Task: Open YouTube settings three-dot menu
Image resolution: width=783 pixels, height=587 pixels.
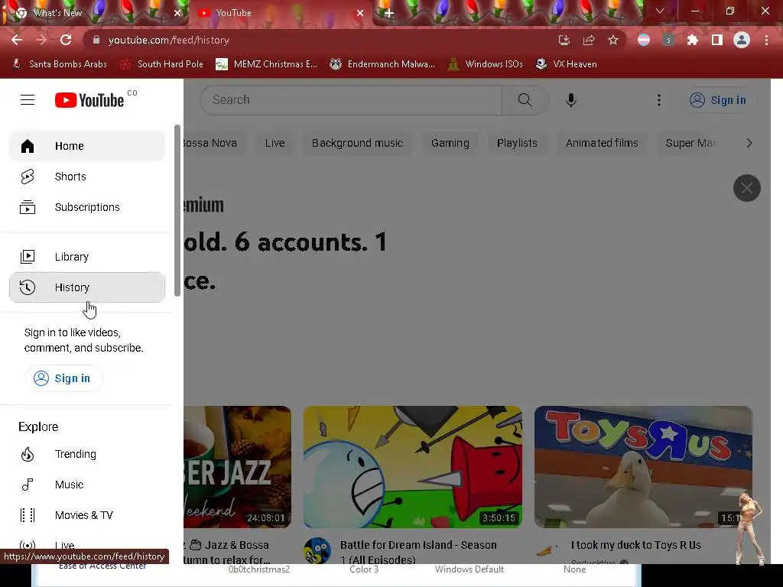Action: coord(658,100)
